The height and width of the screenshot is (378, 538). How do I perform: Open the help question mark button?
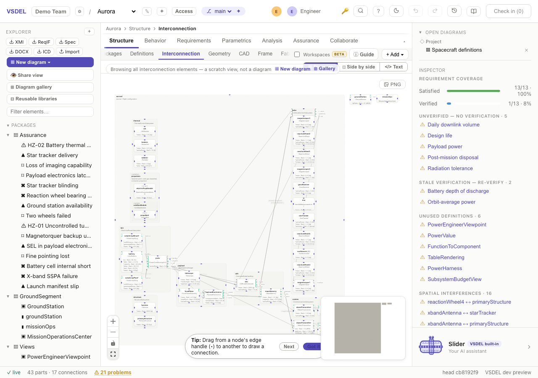coord(379,11)
